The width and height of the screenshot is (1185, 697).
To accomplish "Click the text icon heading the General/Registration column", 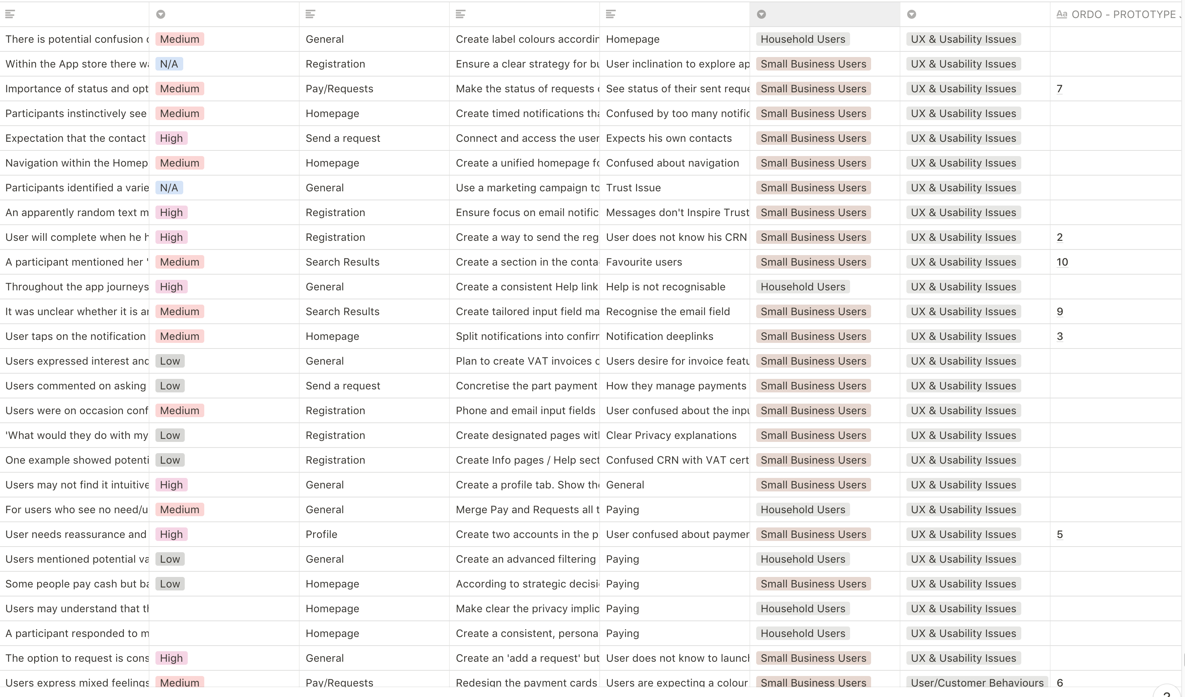I will (x=311, y=14).
